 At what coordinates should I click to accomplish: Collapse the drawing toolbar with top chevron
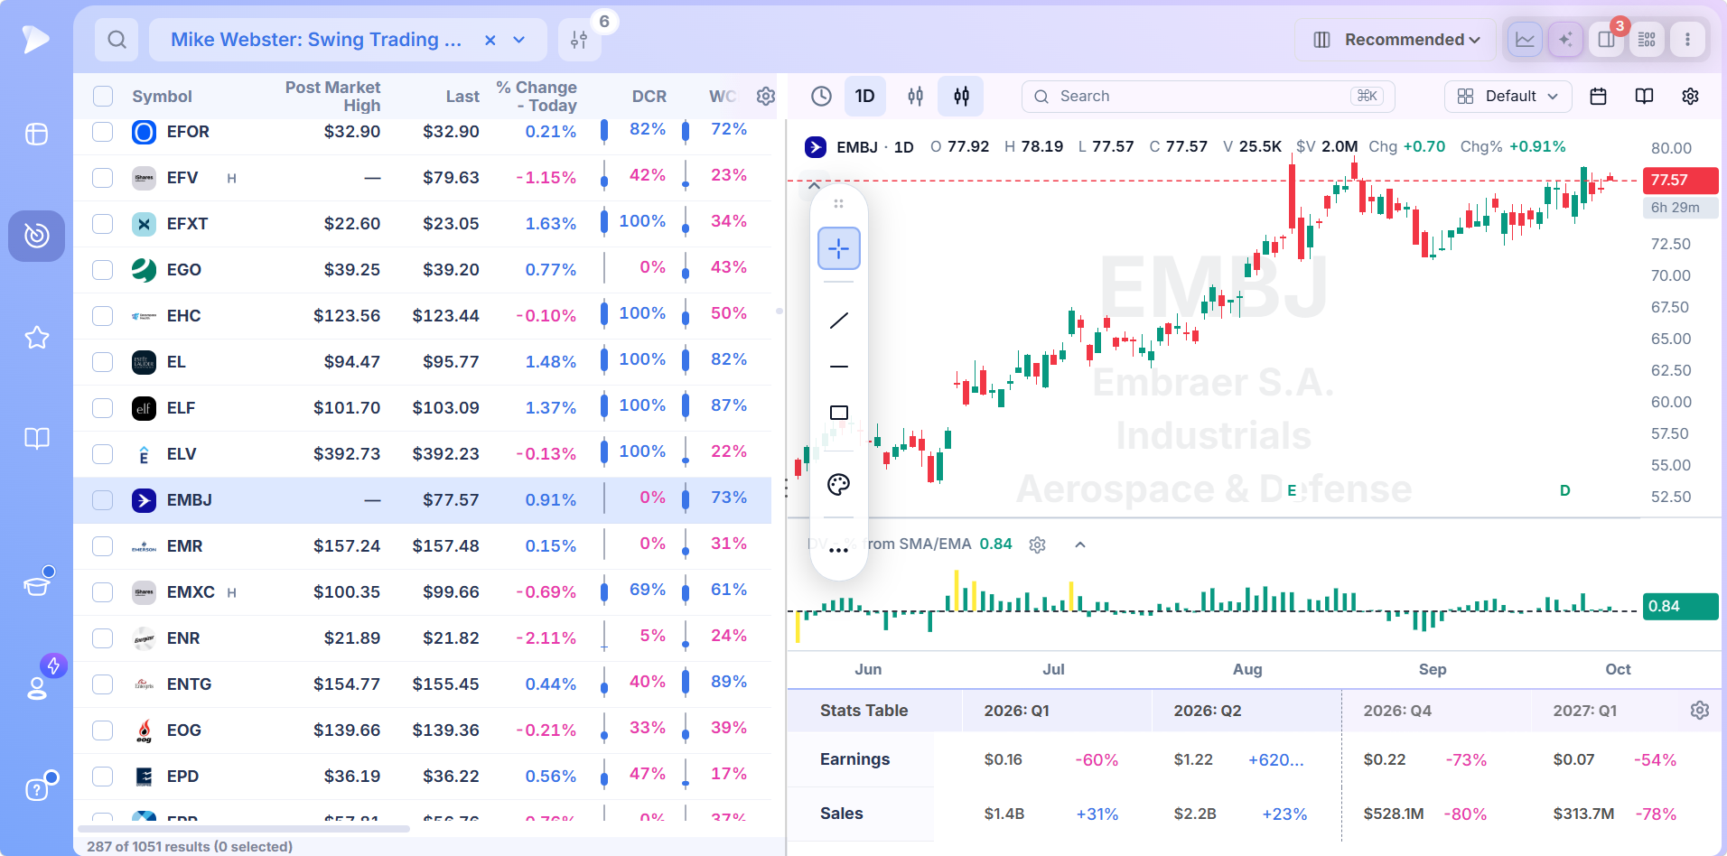point(814,186)
